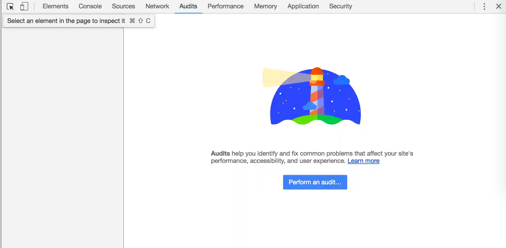The width and height of the screenshot is (506, 248).
Task: Open the Security tab
Action: (340, 6)
